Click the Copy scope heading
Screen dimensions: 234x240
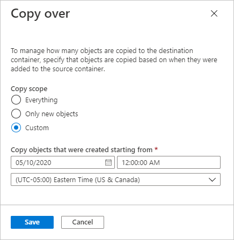pos(29,89)
